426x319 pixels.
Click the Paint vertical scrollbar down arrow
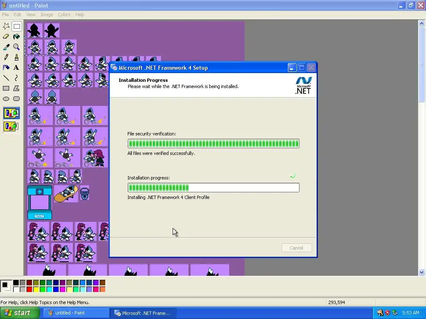point(421,272)
